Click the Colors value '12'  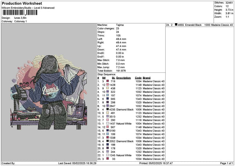(x=227, y=6)
